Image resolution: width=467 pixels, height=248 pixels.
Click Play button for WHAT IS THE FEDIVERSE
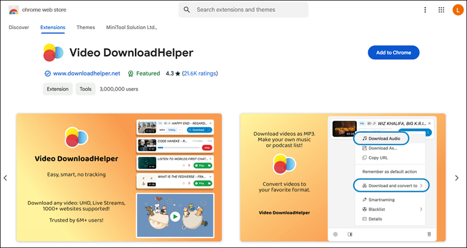click(x=203, y=183)
